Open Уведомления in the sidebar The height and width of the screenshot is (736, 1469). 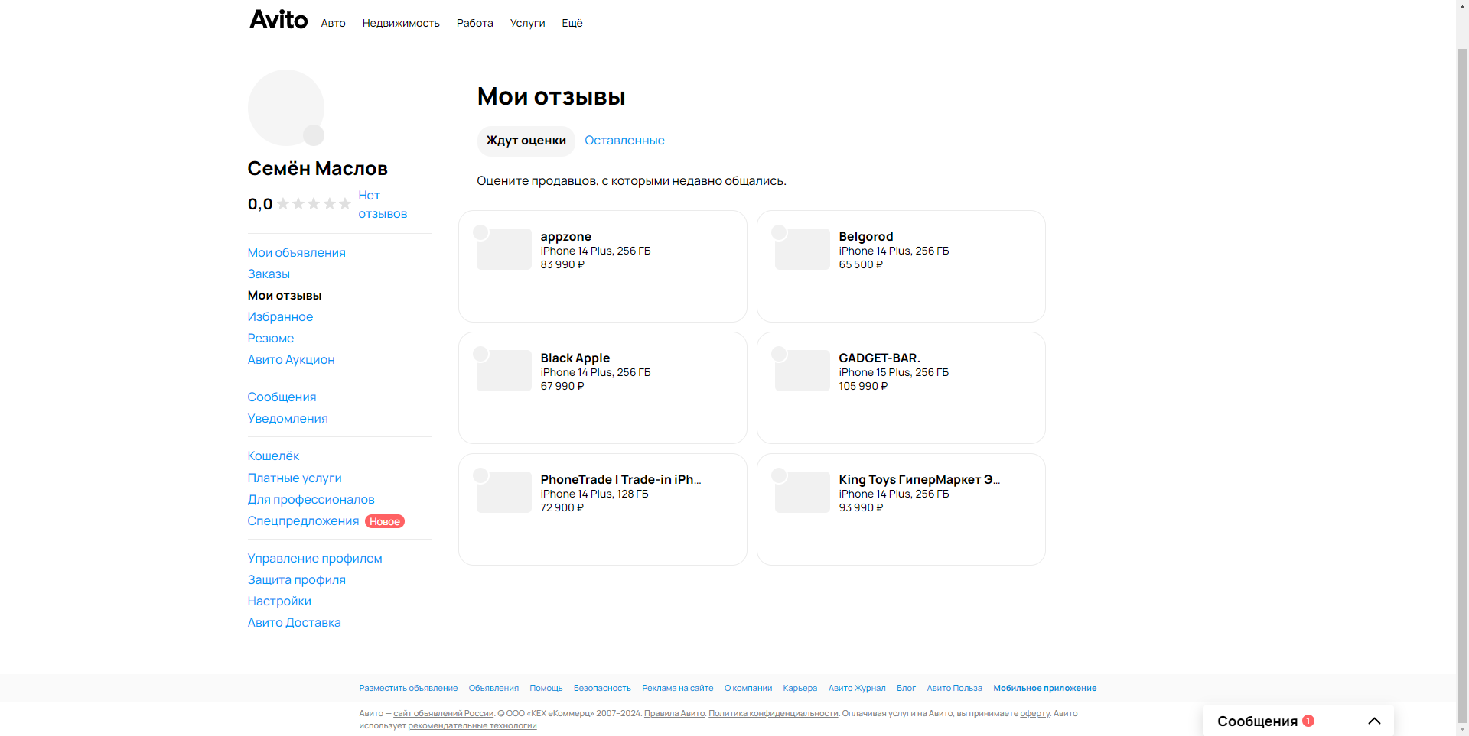(288, 419)
